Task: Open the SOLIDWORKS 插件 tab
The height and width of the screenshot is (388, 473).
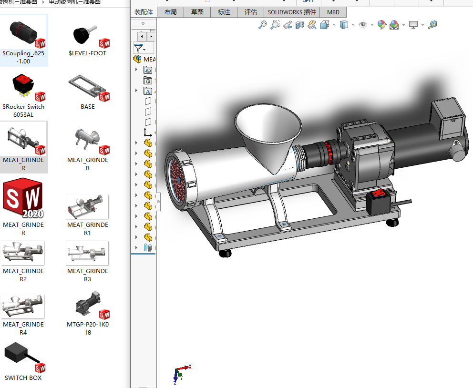Action: click(292, 12)
